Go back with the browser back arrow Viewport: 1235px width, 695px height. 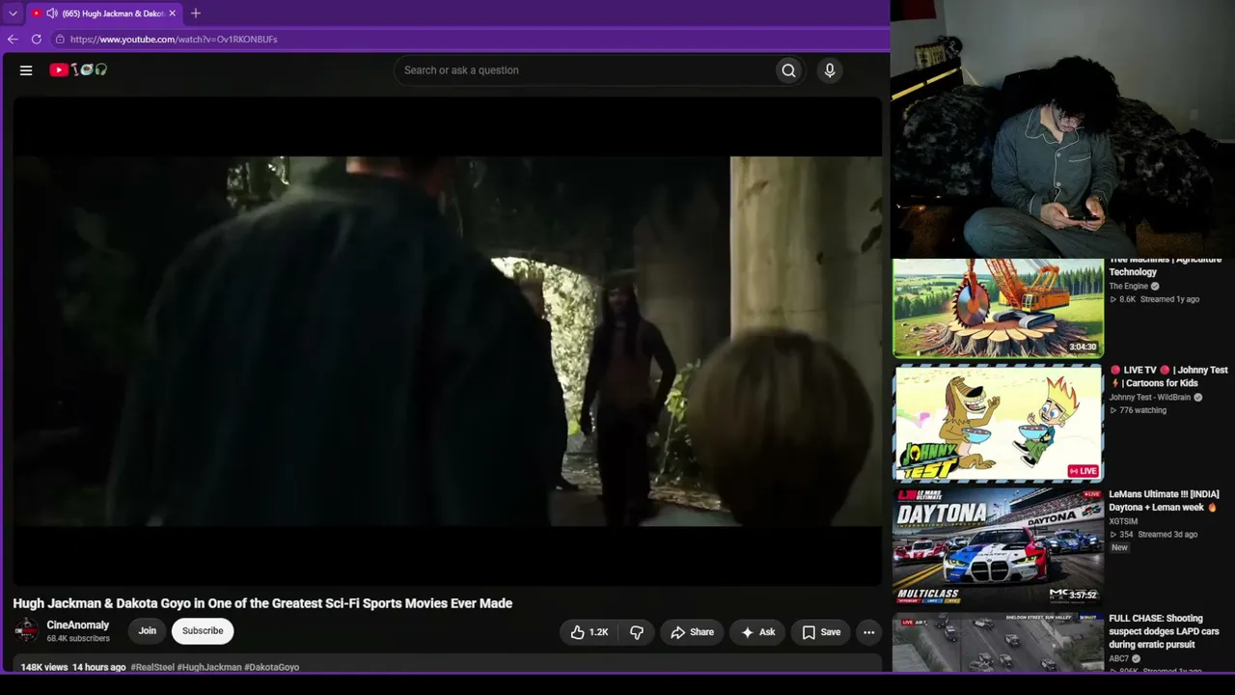coord(13,40)
